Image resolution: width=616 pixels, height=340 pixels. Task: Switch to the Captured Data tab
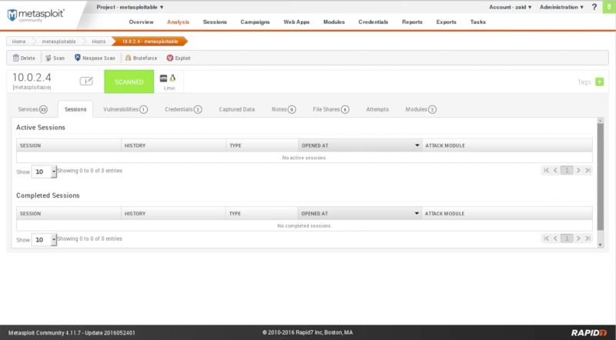point(237,109)
